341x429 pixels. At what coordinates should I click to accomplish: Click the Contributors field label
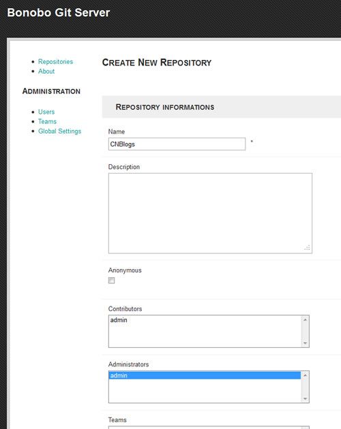(x=125, y=309)
